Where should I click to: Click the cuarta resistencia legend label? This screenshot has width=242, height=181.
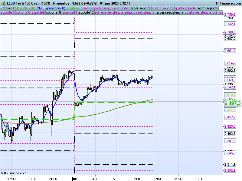(x=198, y=12)
